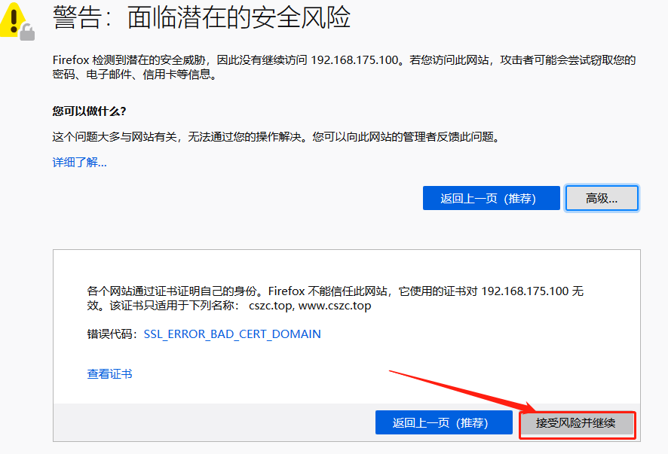Viewport: 668px width, 454px height.
Task: Open the 查看证书 link
Action: tap(109, 374)
